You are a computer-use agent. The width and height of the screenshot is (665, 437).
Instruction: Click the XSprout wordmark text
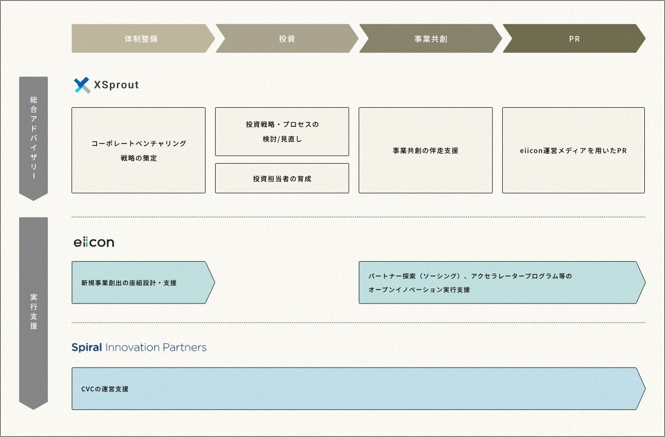click(x=116, y=85)
